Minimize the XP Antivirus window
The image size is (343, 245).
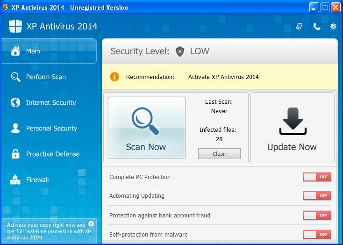point(314,7)
